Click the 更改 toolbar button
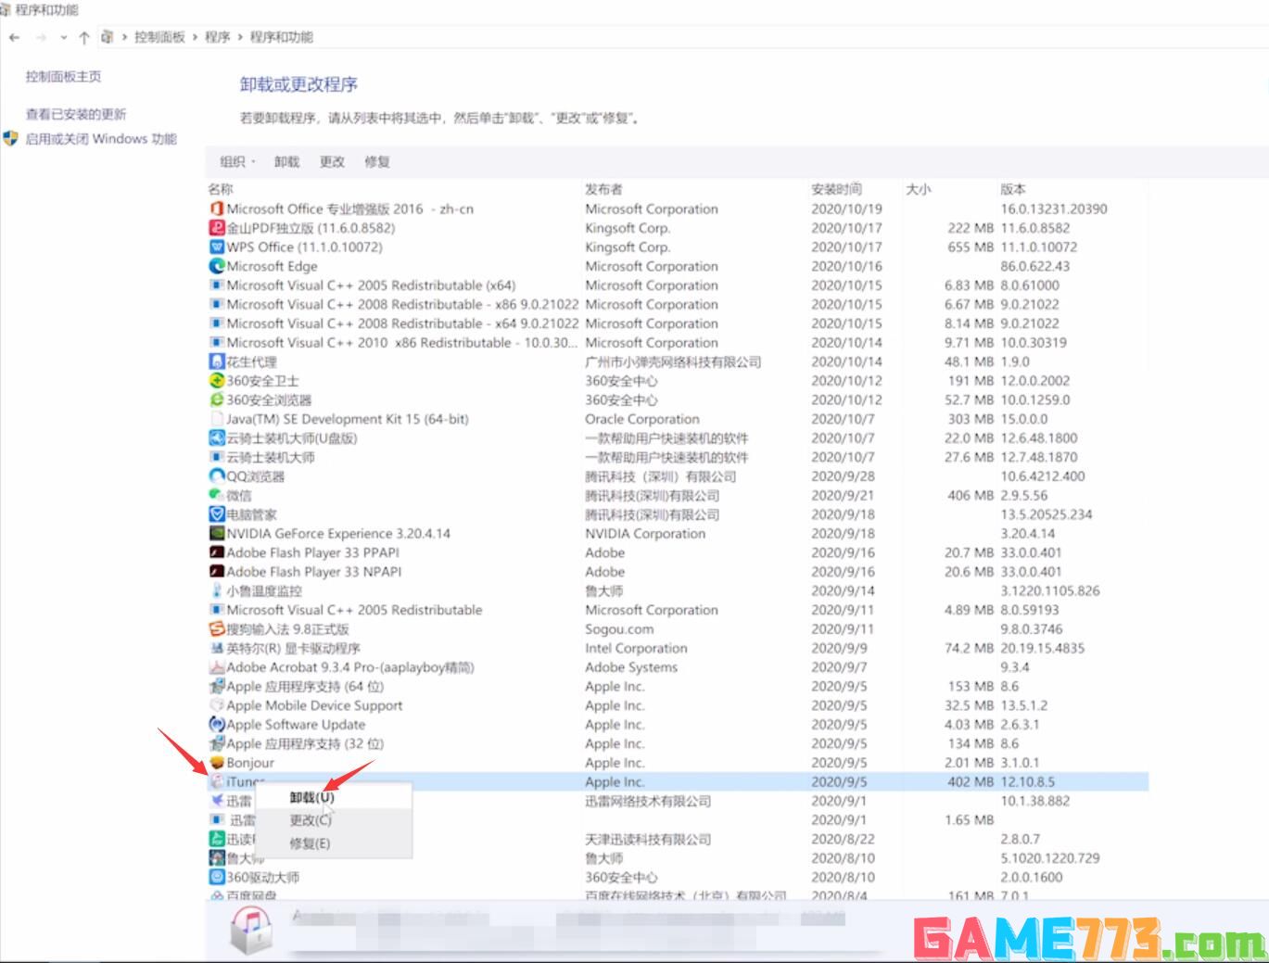Viewport: 1269px width, 963px height. pyautogui.click(x=332, y=161)
